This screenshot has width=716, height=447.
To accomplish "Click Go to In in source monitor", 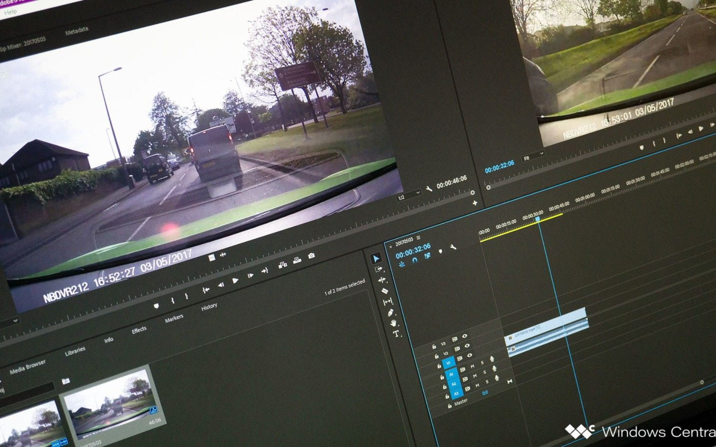I will click(x=206, y=290).
